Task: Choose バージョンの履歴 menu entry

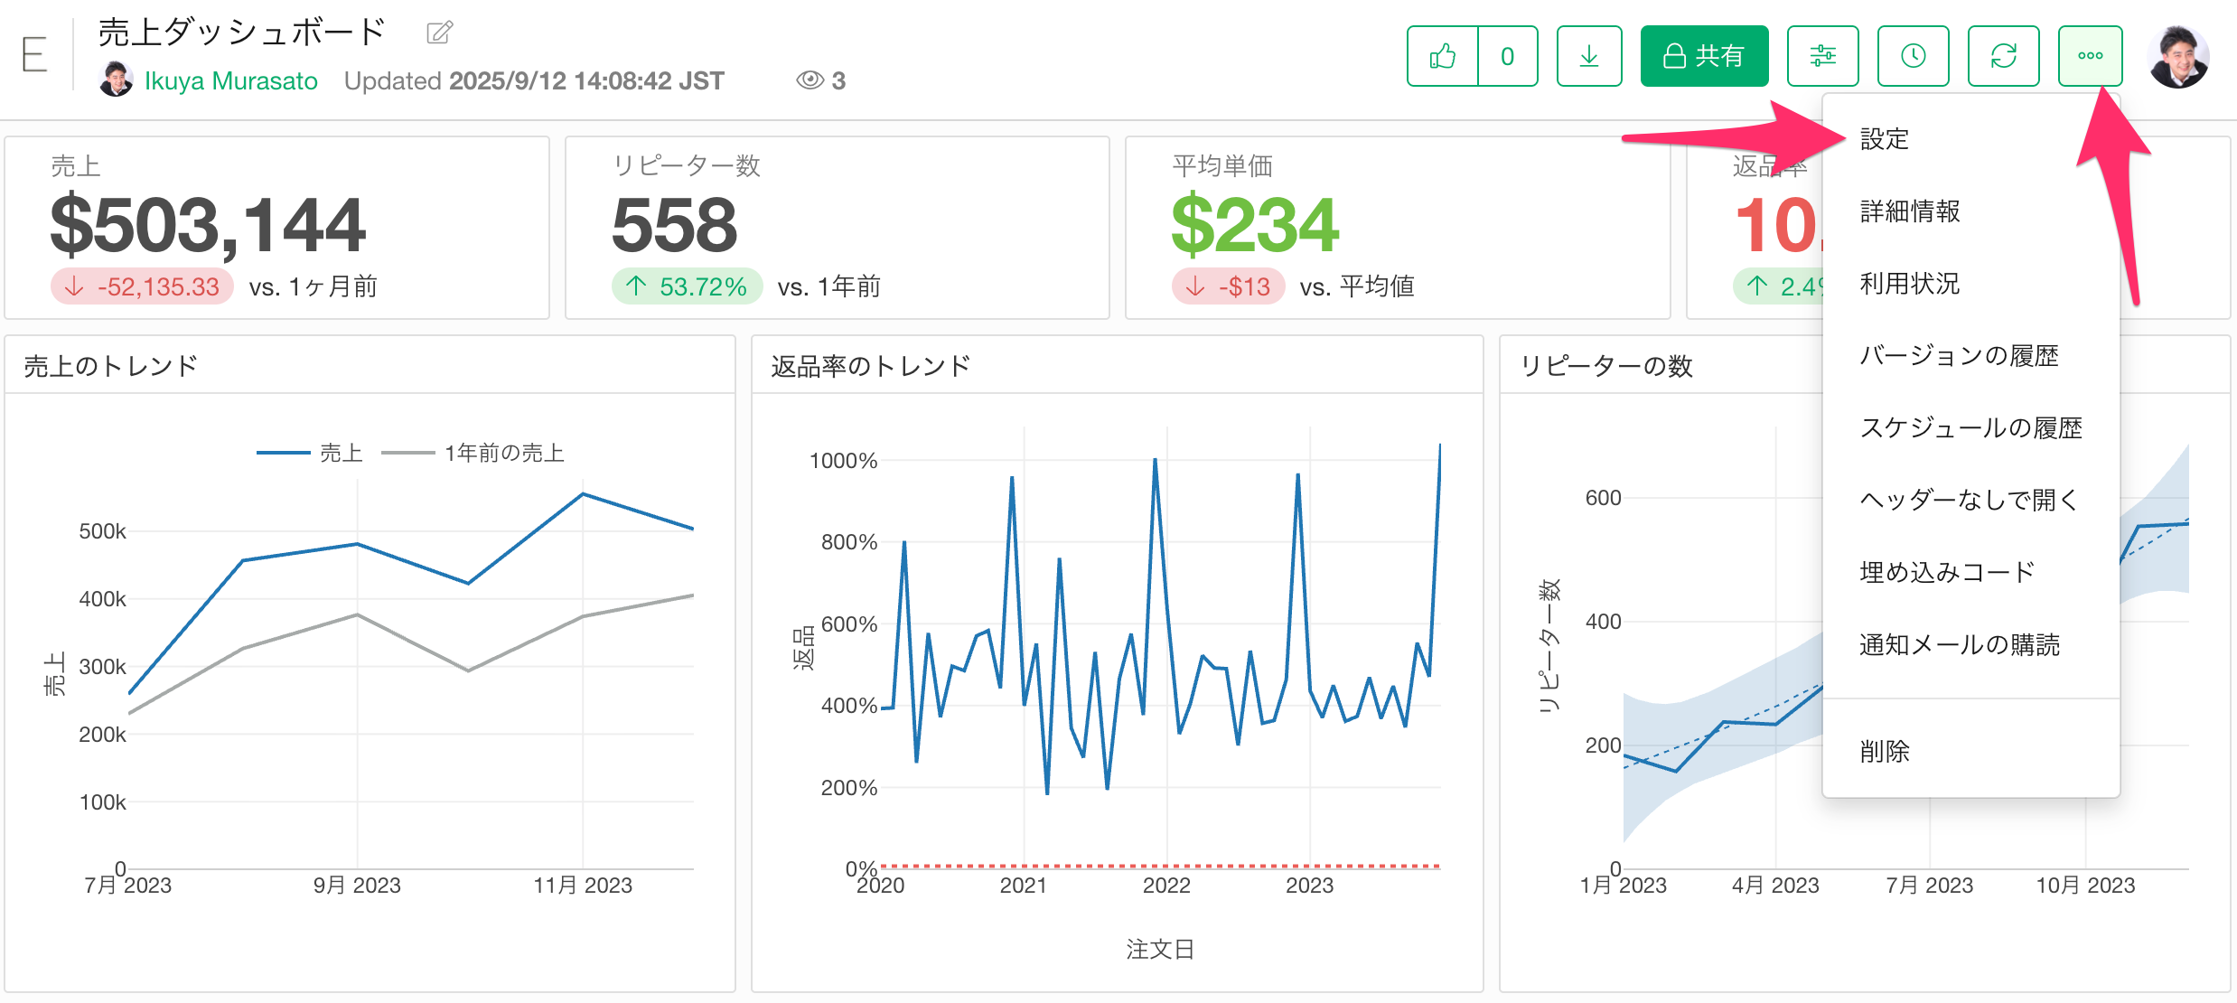Action: (1958, 356)
